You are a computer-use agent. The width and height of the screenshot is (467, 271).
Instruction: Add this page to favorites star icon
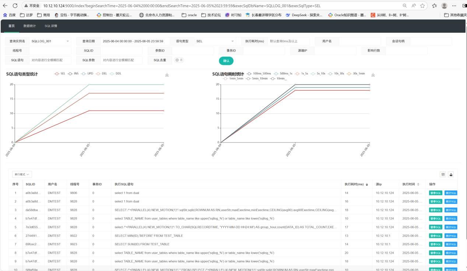point(422,6)
